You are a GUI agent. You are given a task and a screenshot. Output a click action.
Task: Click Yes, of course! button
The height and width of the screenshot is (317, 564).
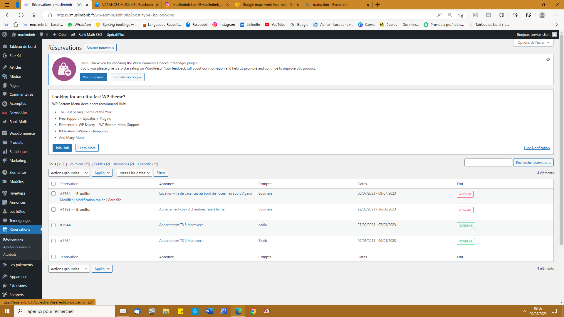coord(93,77)
